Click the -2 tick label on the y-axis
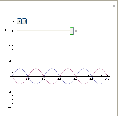118x117 pixels. click(x=9, y=92)
